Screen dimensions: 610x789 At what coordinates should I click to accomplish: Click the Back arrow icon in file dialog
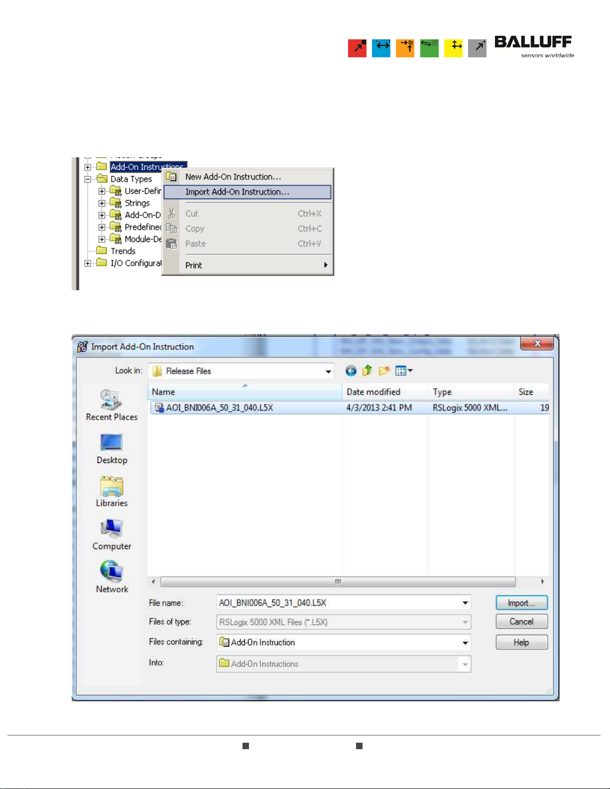tap(351, 371)
